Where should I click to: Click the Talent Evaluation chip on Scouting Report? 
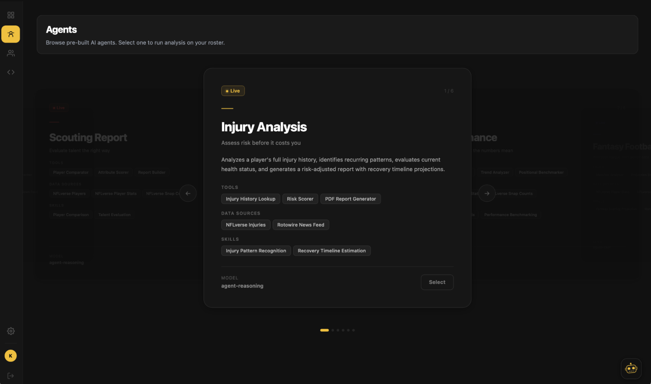(114, 215)
